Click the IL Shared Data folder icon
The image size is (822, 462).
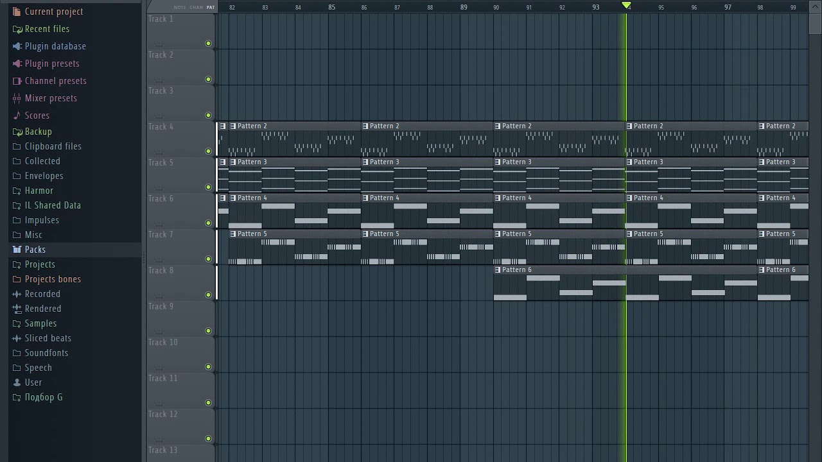point(17,205)
